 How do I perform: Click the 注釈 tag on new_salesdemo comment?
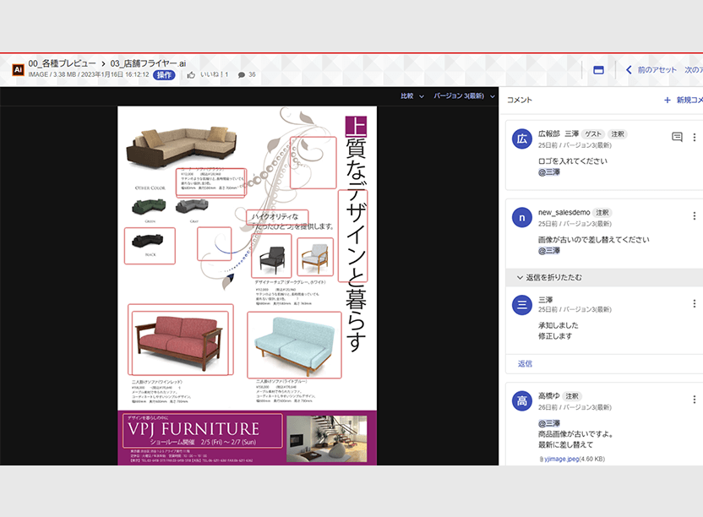[x=602, y=213]
